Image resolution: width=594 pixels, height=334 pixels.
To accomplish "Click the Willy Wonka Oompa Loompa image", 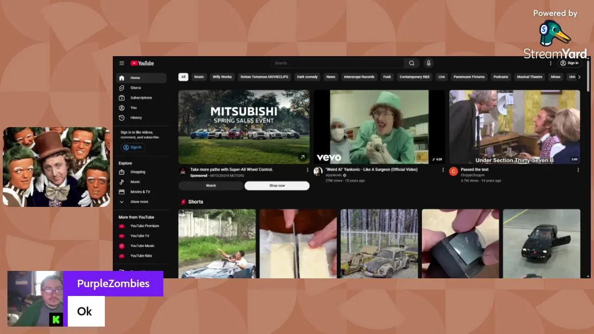I will [x=56, y=167].
